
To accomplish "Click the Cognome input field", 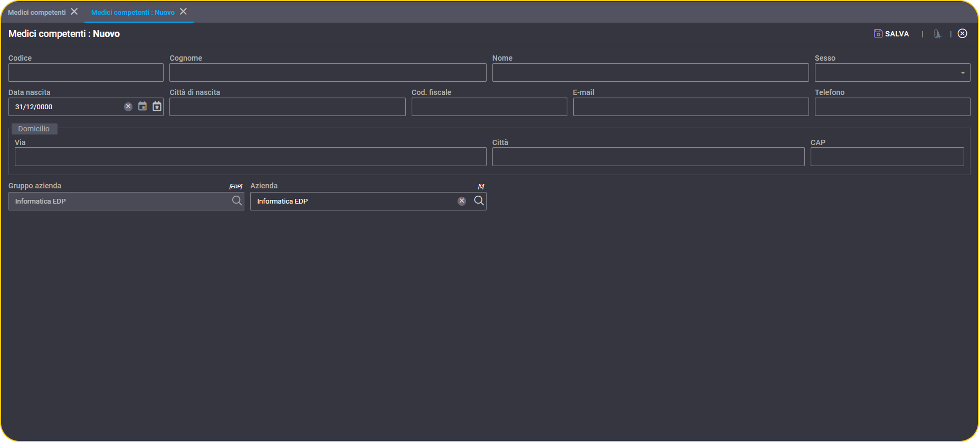I will 328,73.
